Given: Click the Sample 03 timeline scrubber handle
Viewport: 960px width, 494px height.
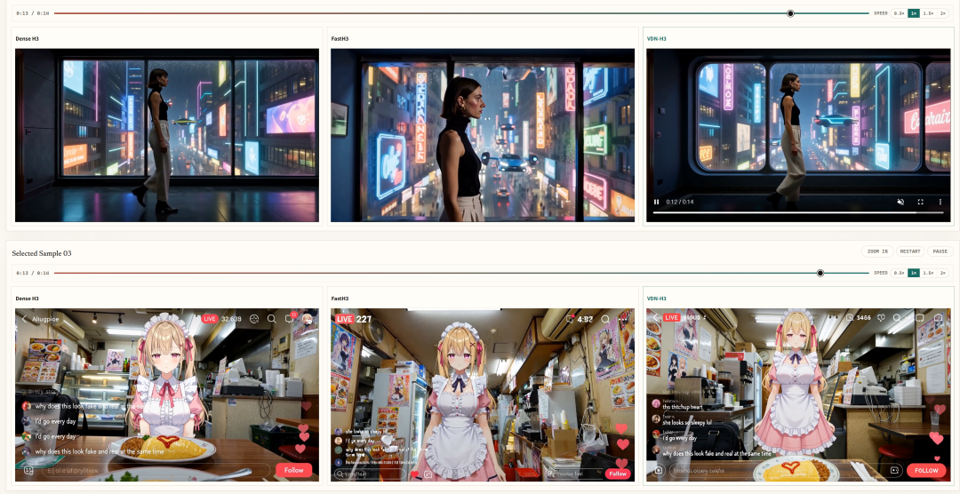Looking at the screenshot, I should pos(820,273).
